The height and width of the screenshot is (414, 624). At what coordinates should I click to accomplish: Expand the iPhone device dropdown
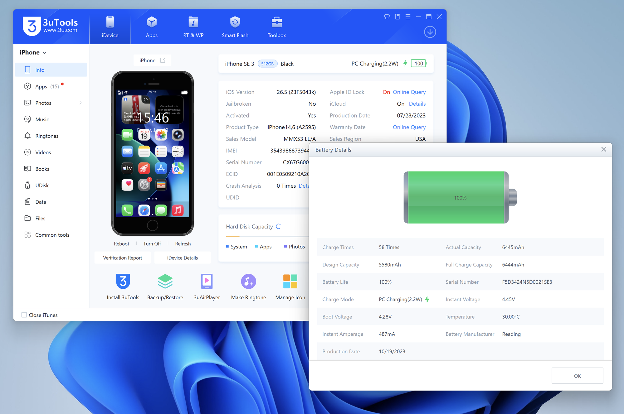[x=33, y=52]
